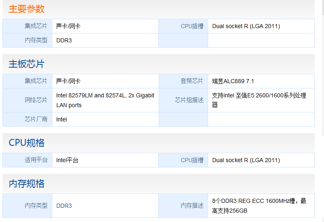
Task: Click the 8个DDR3 REG ECC description text
Action: (259, 206)
